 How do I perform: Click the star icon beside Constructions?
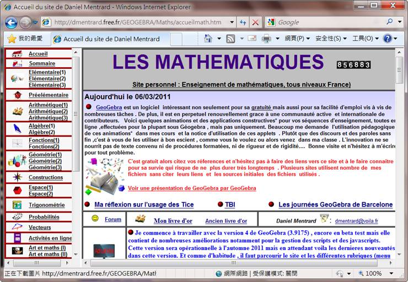pyautogui.click(x=18, y=177)
